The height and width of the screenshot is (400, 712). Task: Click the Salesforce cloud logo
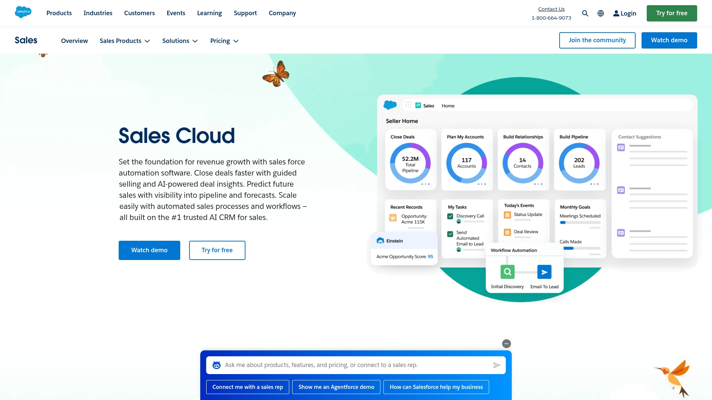pyautogui.click(x=23, y=12)
